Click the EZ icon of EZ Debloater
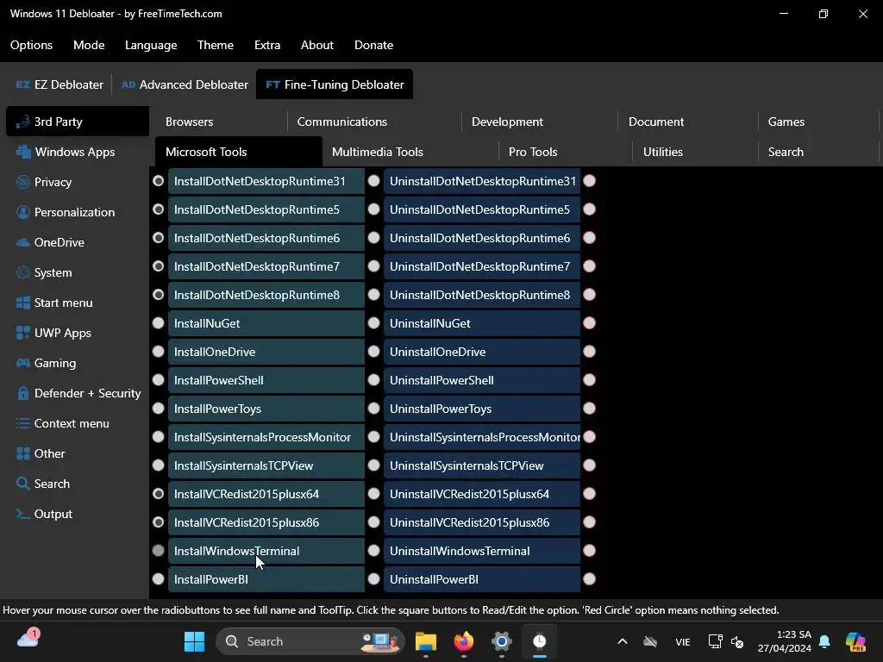883x662 pixels. tap(23, 84)
